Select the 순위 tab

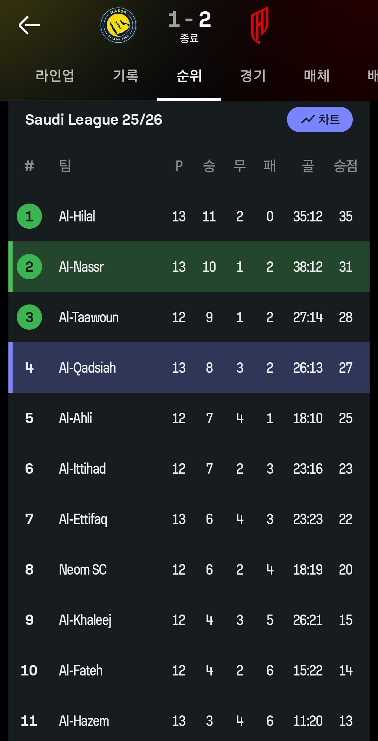[x=189, y=76]
